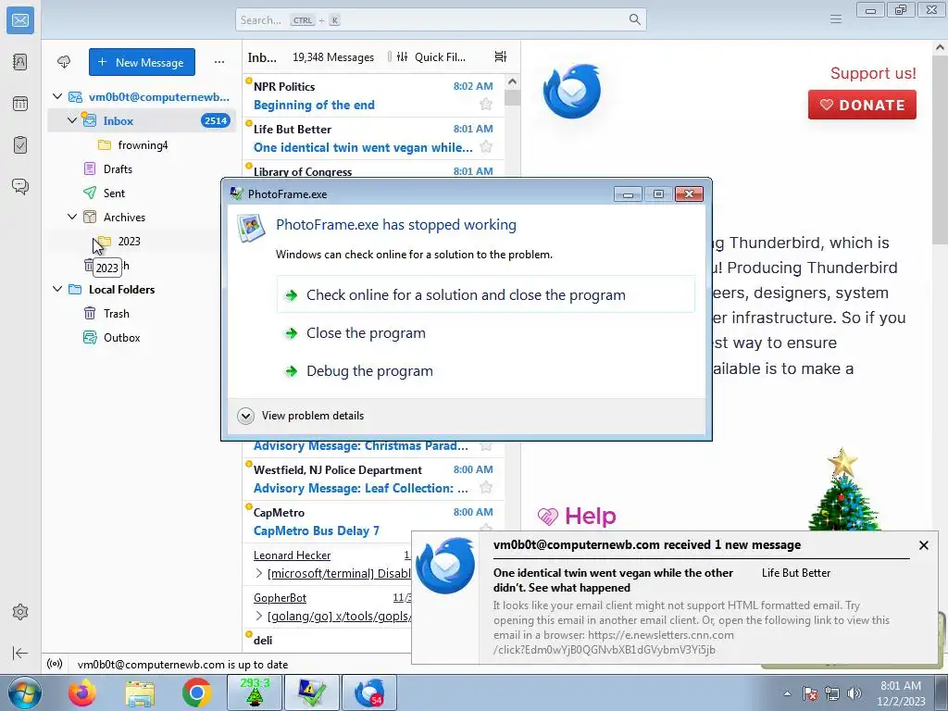Screen dimensions: 948x711
Task: Click the search magnifier icon
Action: [634, 19]
